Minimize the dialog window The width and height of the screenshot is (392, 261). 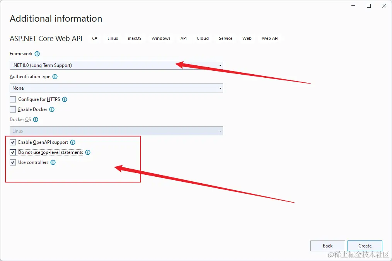tap(353, 6)
